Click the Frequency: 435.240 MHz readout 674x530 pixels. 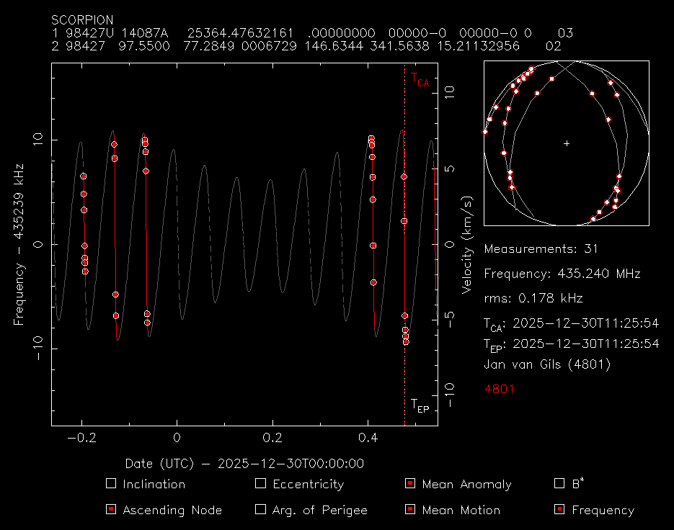pyautogui.click(x=562, y=274)
